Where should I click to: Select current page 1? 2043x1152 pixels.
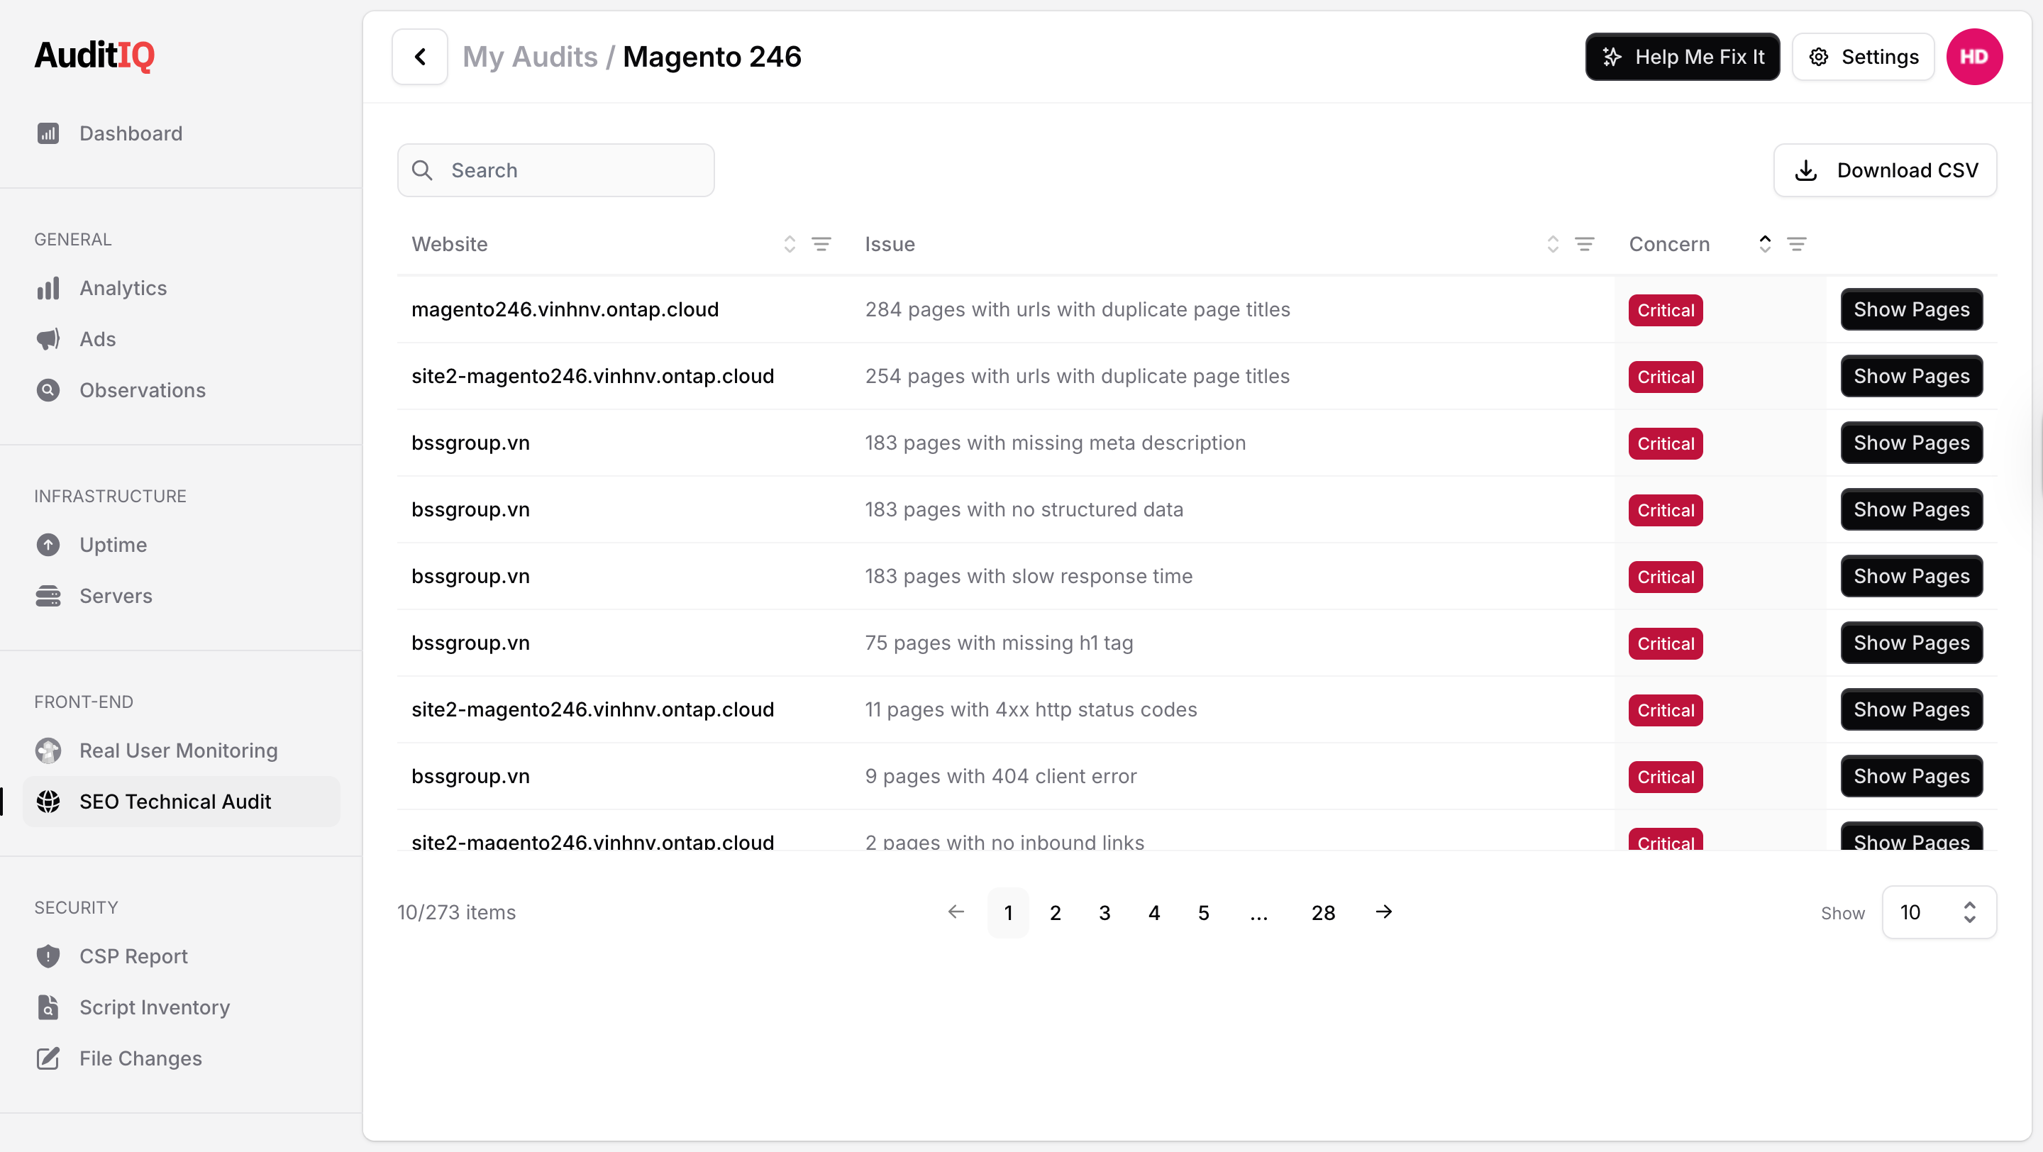coord(1008,912)
